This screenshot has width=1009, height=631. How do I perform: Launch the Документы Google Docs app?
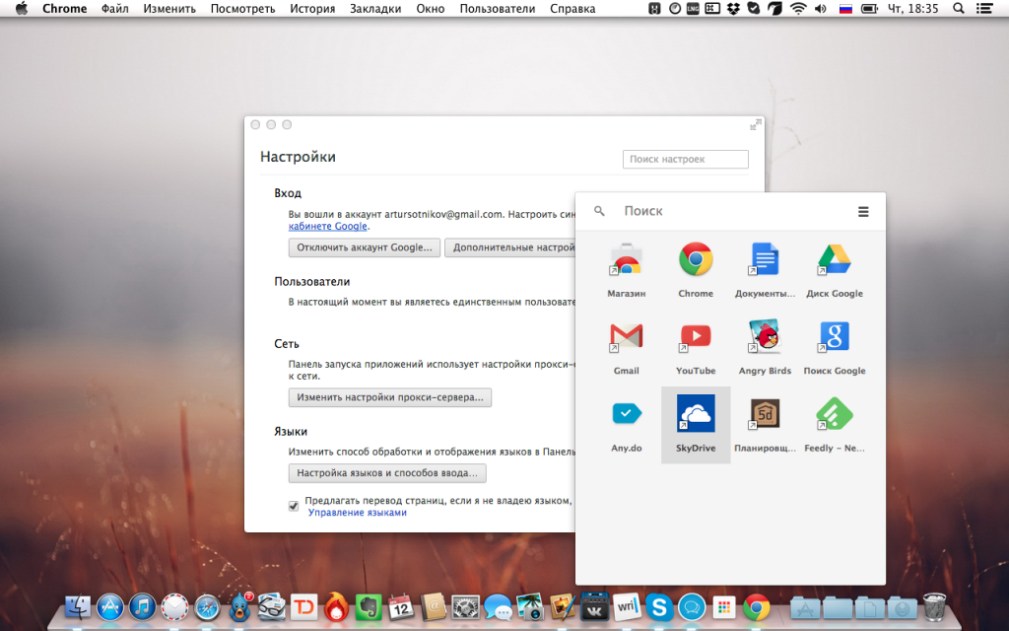[765, 260]
